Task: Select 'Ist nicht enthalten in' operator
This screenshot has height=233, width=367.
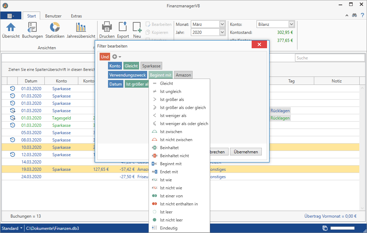Action: click(179, 204)
